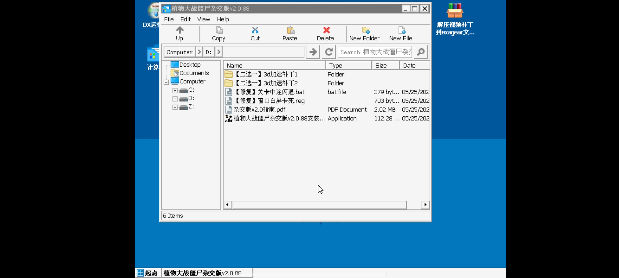Select the 窗口白屏卡死.reg file icon
This screenshot has height=278, width=619.
tap(229, 101)
